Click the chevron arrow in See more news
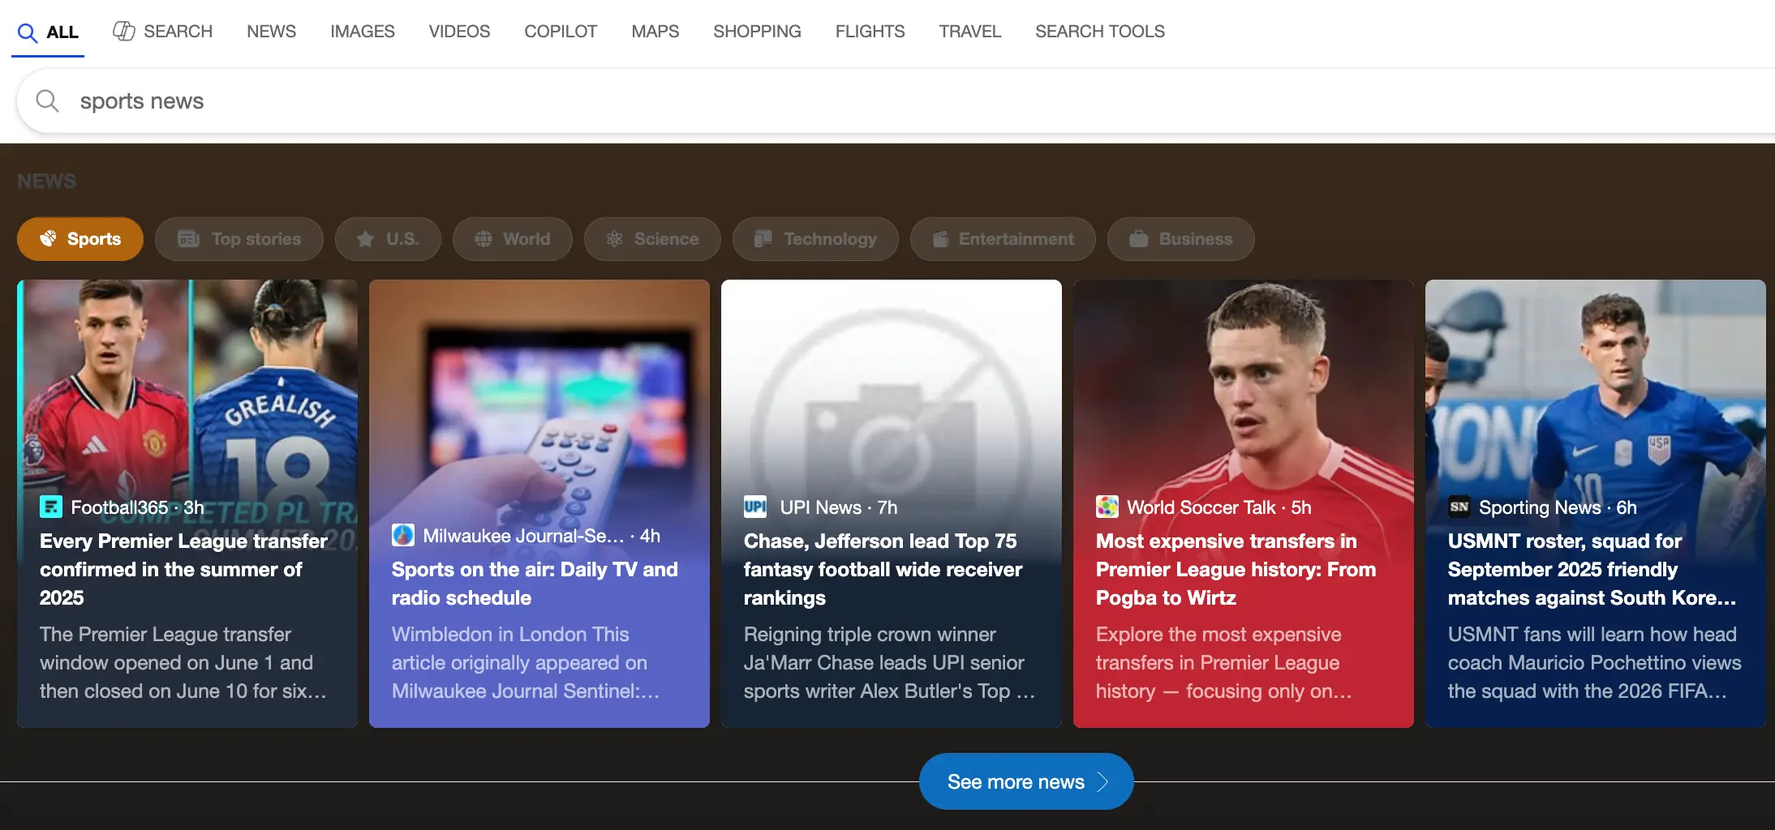The height and width of the screenshot is (830, 1775). click(x=1102, y=782)
